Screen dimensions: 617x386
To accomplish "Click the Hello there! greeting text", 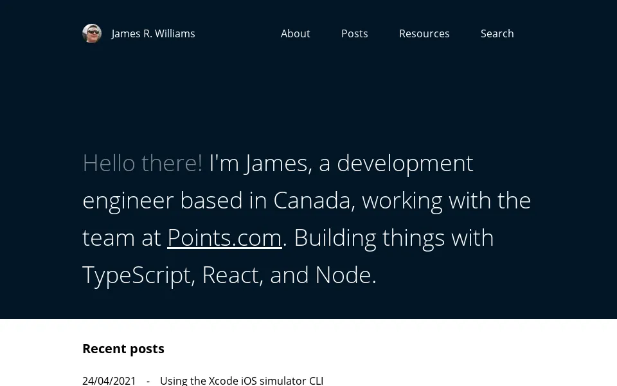I will coord(142,163).
